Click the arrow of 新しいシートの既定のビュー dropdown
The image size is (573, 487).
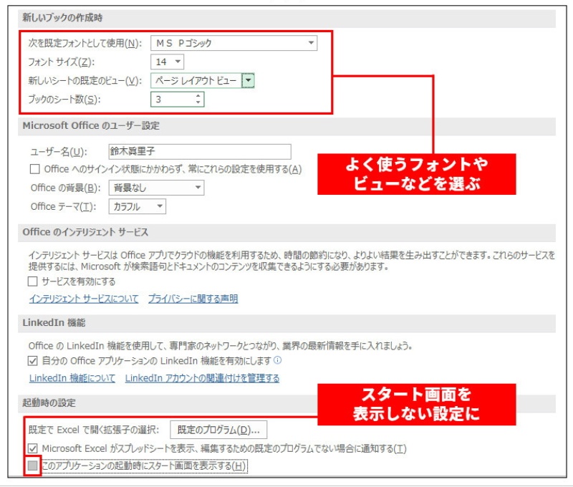pos(248,81)
